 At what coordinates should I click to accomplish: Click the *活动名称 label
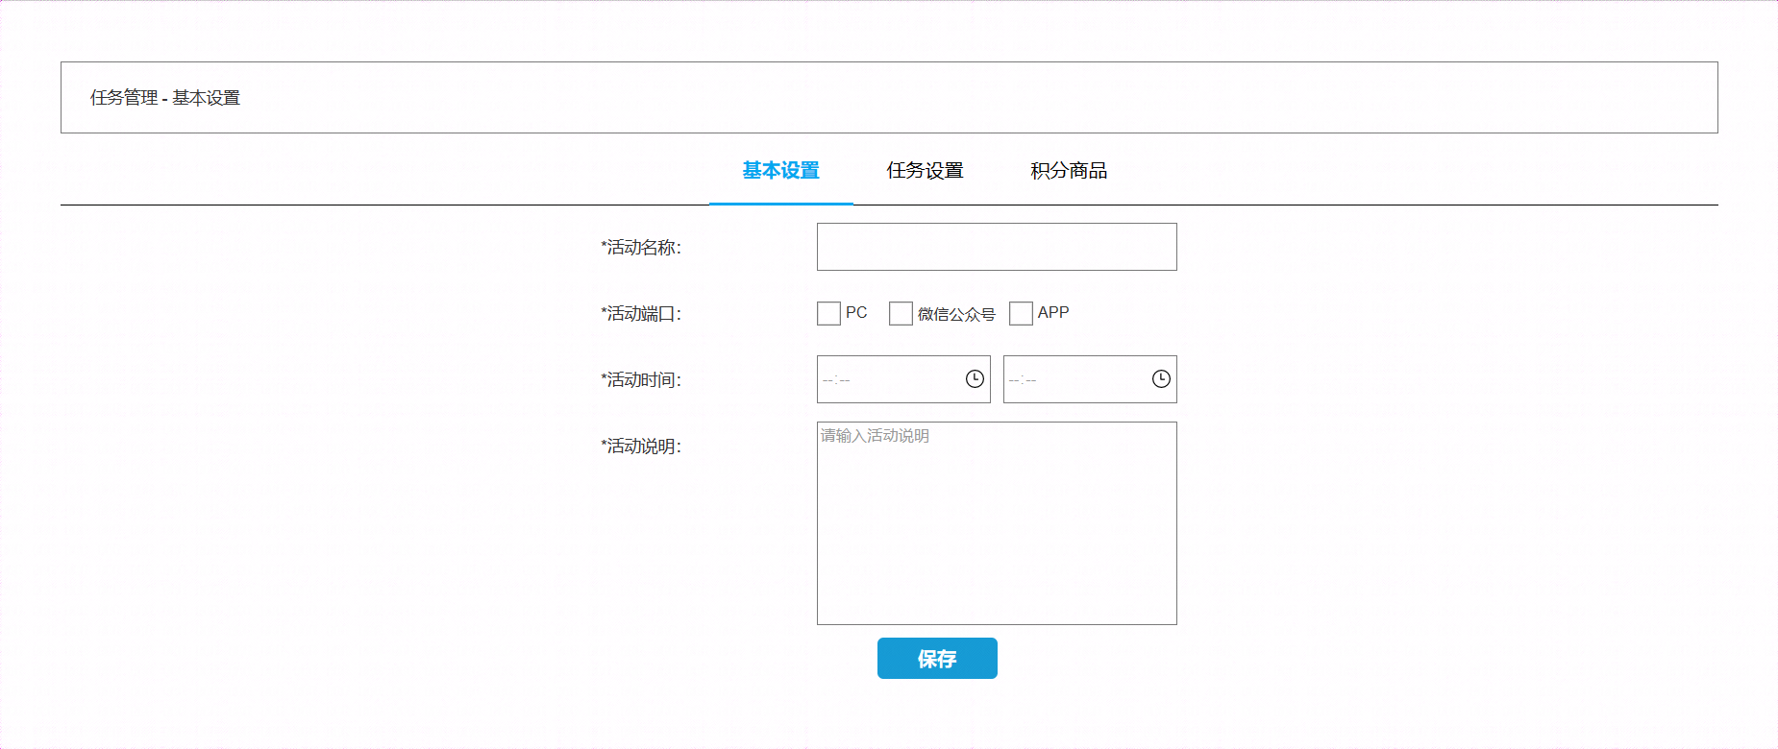coord(641,248)
